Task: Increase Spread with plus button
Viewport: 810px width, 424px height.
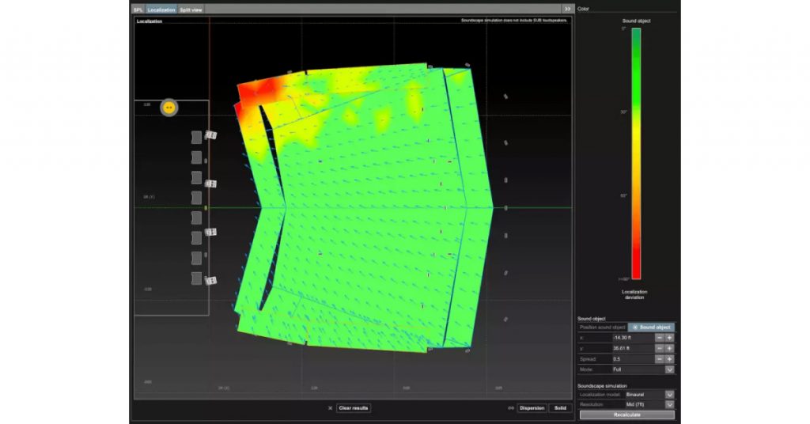Action: (x=669, y=359)
